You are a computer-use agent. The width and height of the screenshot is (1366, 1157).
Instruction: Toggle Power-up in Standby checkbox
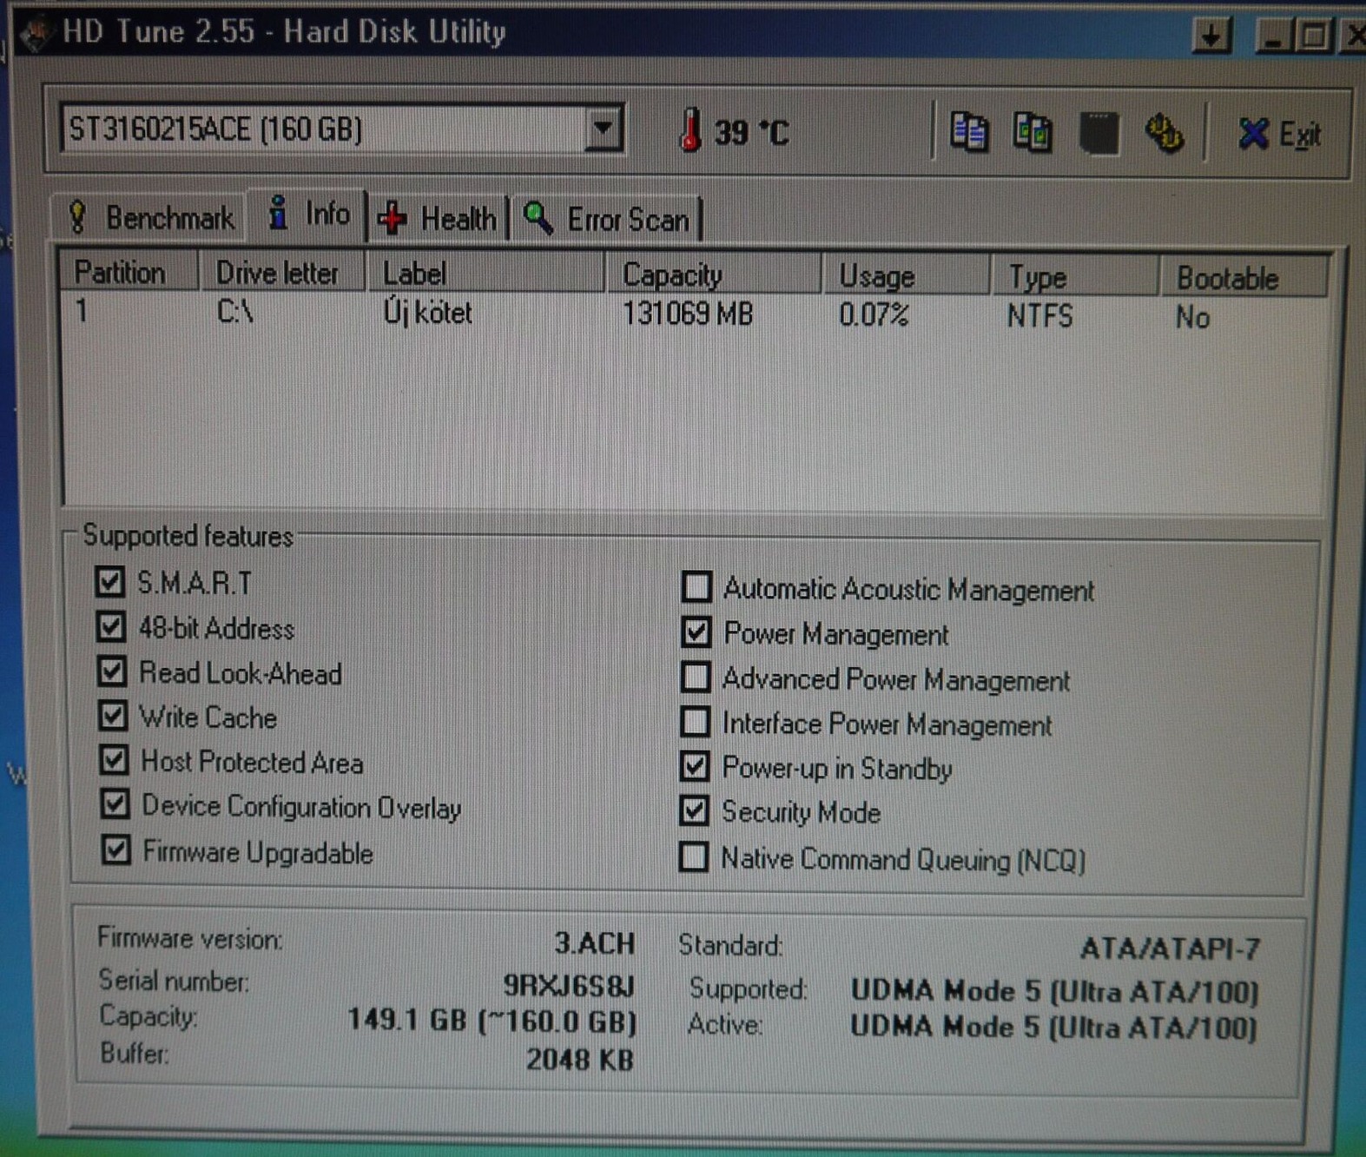(694, 766)
